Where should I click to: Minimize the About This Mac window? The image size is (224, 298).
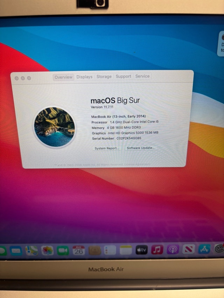click(x=23, y=78)
